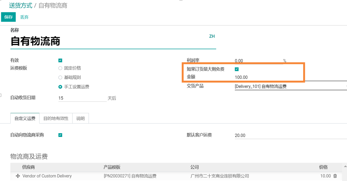Focus the 自动收货日期 days field
Viewport: 347px width, 181px height.
(x=82, y=98)
